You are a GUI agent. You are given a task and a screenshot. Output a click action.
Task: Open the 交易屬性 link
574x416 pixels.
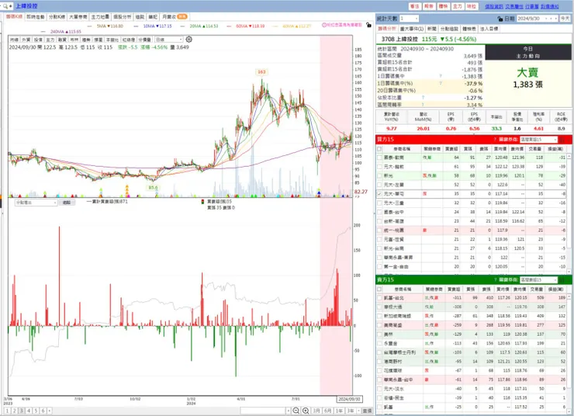tap(514, 6)
